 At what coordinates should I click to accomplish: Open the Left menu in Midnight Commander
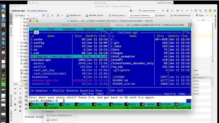click(x=36, y=29)
